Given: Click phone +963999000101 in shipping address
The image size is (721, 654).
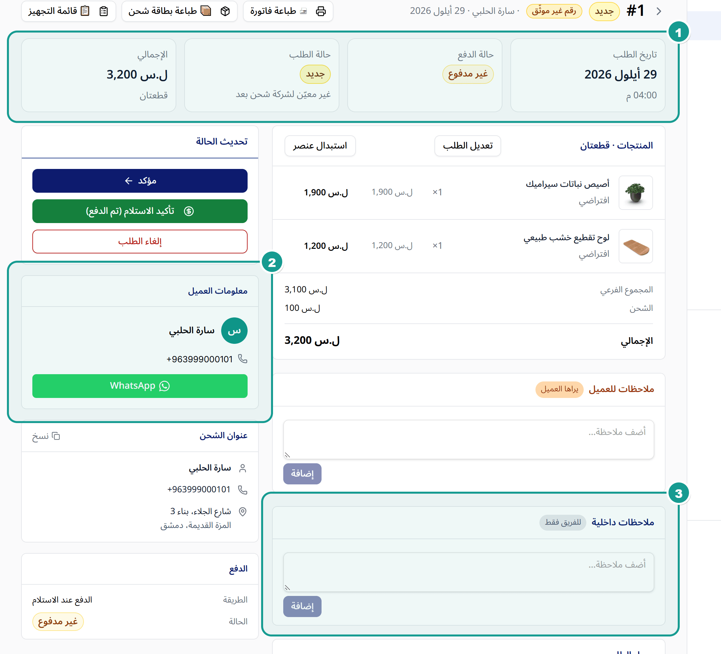Looking at the screenshot, I should click(x=199, y=490).
